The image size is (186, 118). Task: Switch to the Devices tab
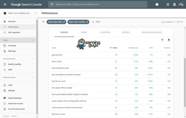pos(126,32)
